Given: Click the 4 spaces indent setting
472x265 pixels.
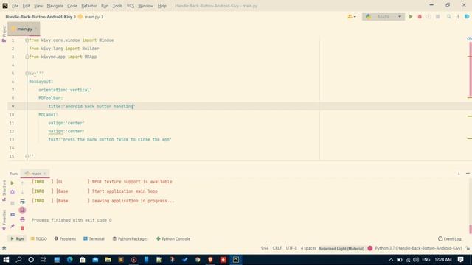Looking at the screenshot, I should coord(308,248).
